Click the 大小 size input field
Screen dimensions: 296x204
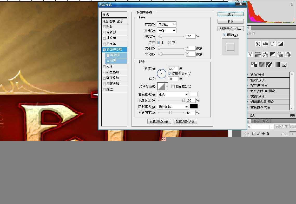[190, 48]
